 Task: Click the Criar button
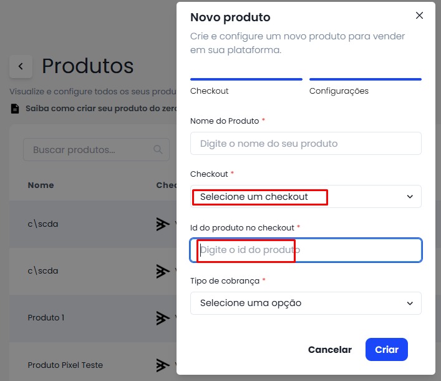click(387, 350)
